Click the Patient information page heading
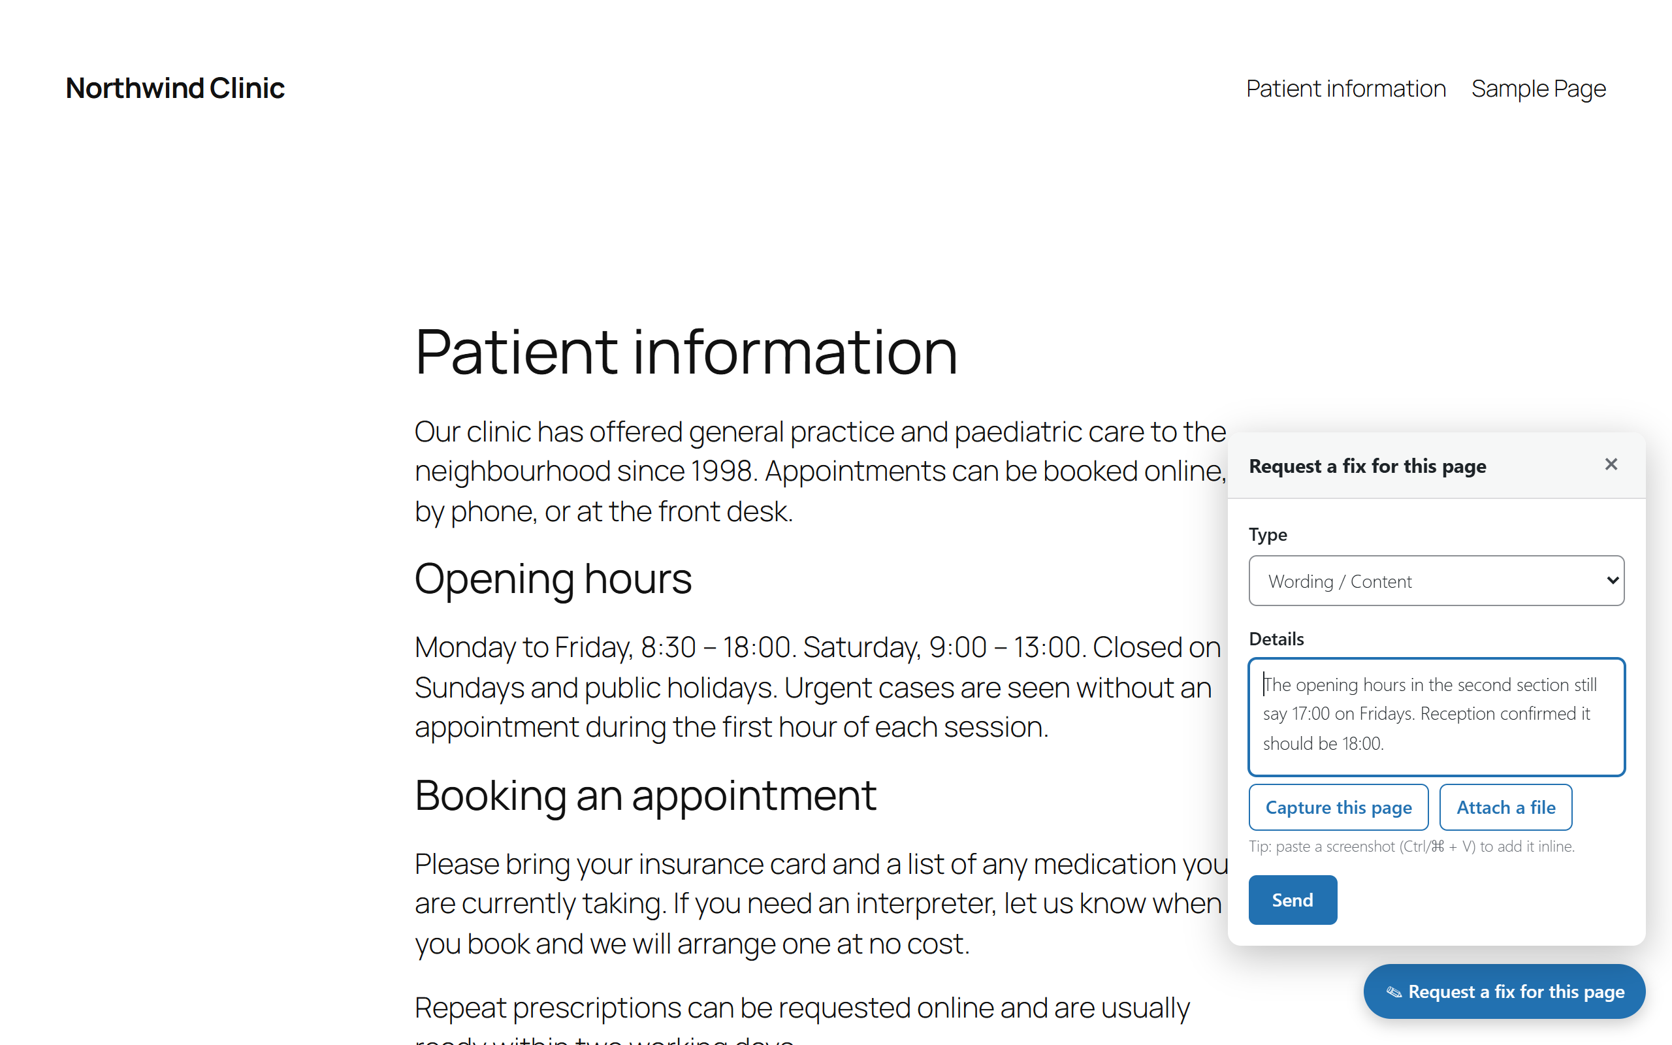The width and height of the screenshot is (1672, 1045). (685, 352)
